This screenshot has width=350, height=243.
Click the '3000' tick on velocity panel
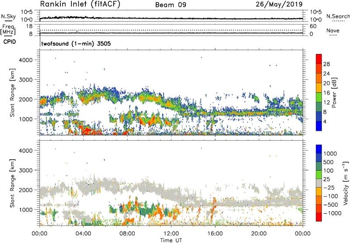click(25, 170)
